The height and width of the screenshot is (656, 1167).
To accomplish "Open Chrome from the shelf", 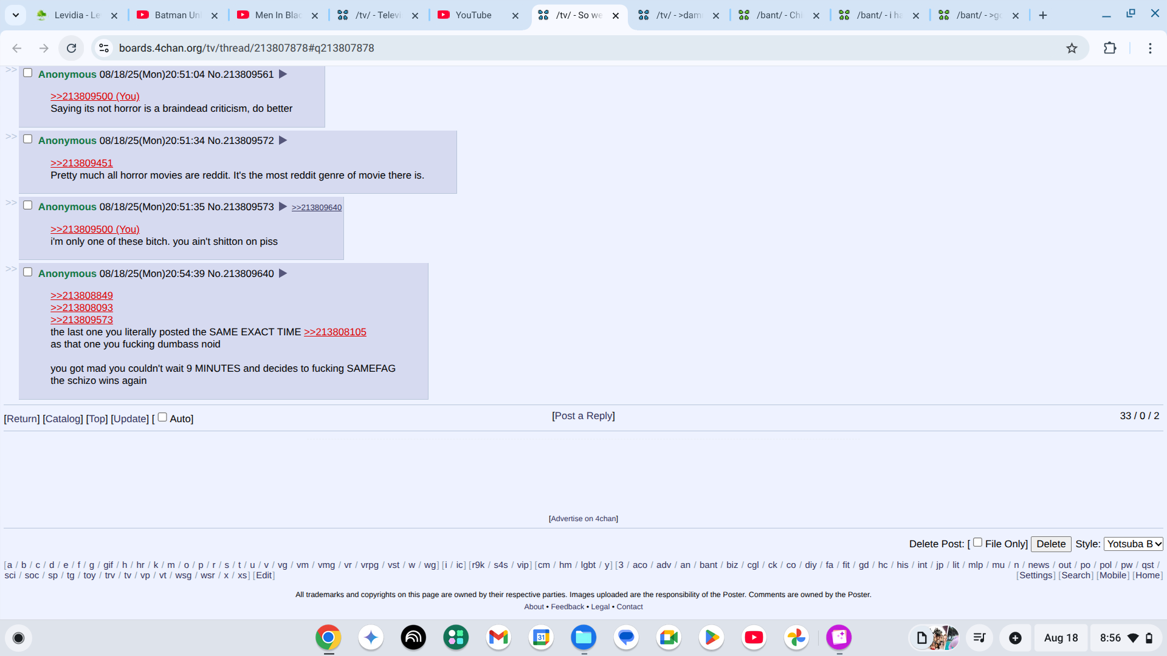I will coord(328,637).
